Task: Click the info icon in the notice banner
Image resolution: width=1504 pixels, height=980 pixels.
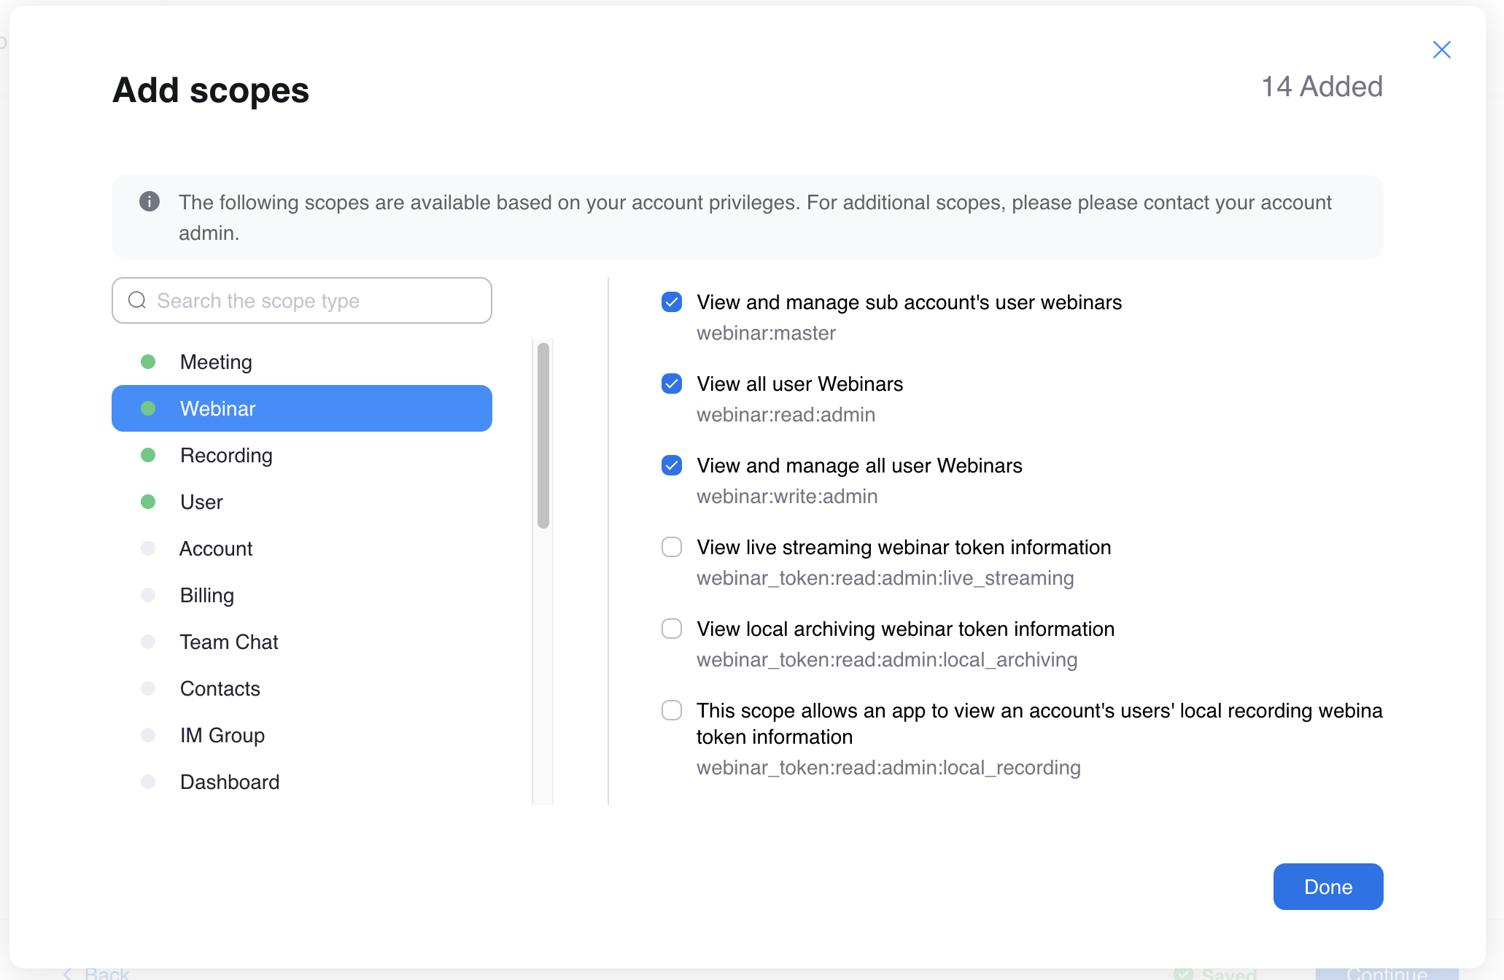Action: [150, 201]
